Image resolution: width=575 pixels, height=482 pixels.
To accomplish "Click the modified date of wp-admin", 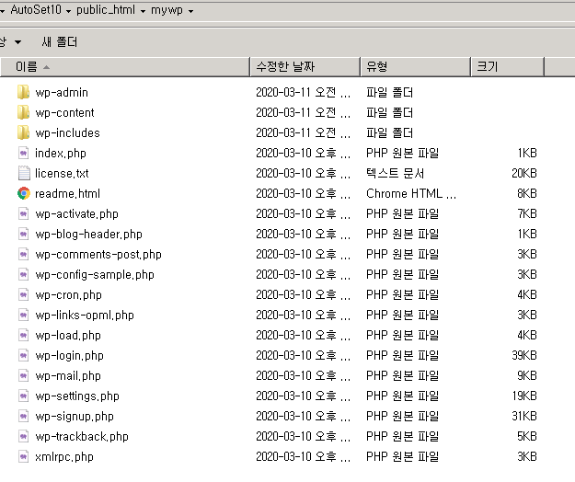I will [x=303, y=92].
